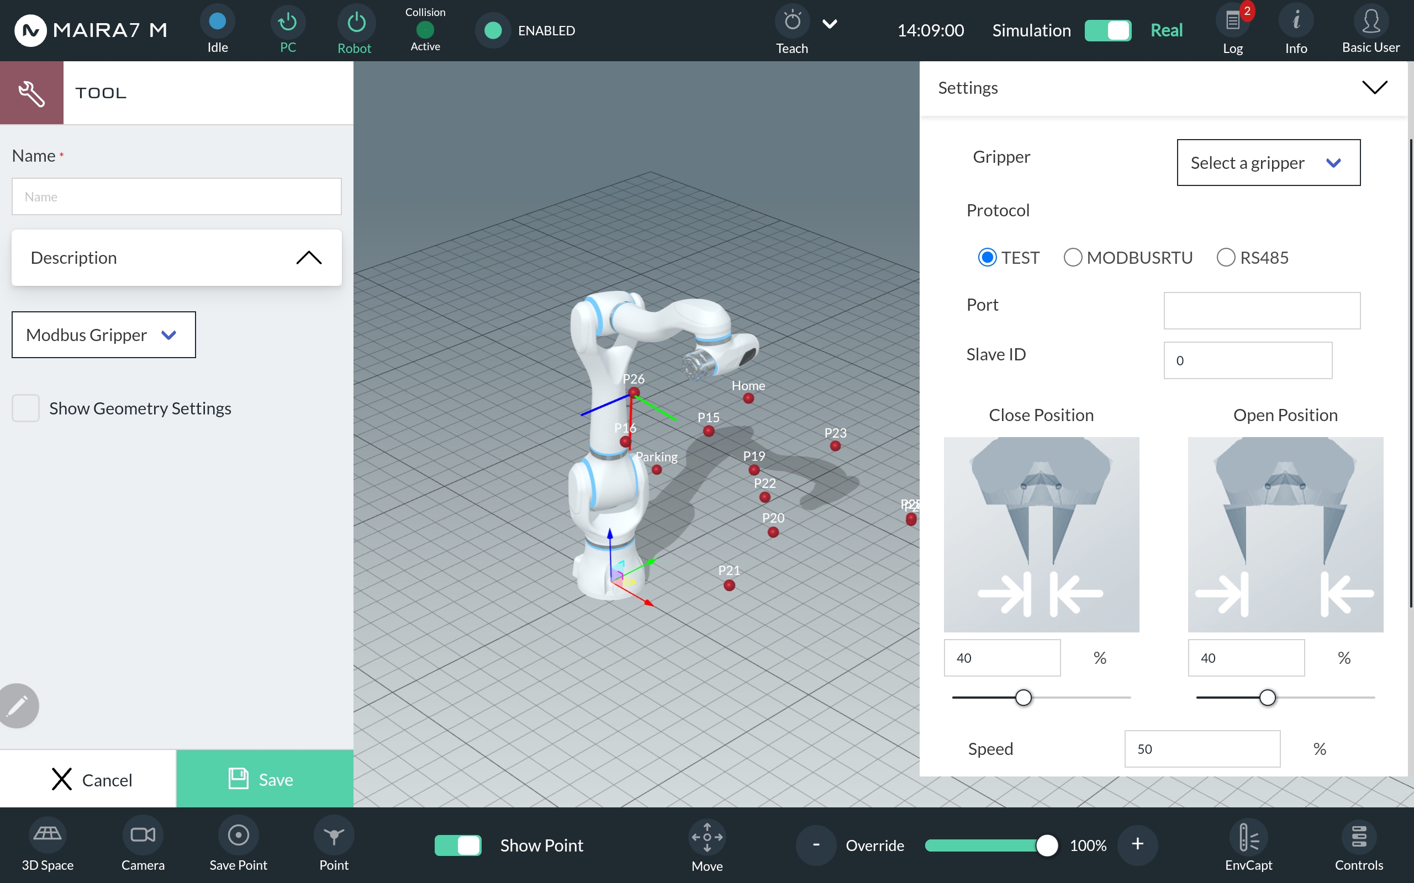Click the Simulation mode label

1031,30
